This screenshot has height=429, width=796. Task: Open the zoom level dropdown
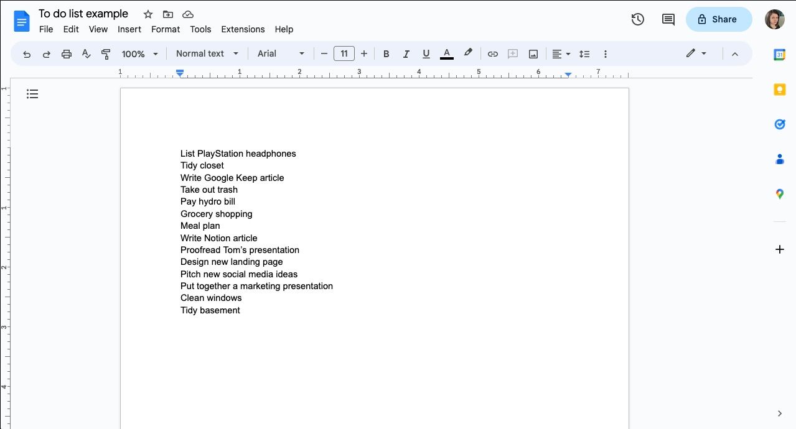pos(138,53)
